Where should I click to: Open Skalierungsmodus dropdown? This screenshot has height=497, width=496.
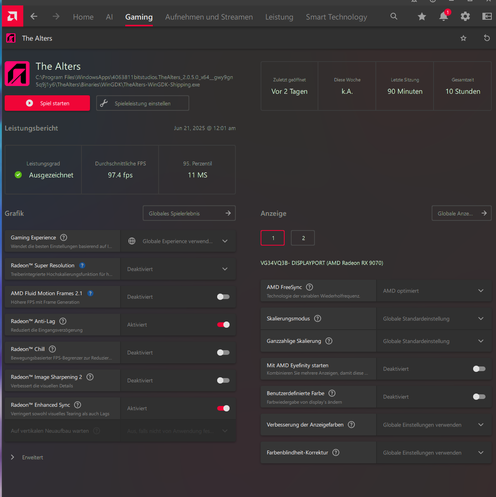click(434, 318)
